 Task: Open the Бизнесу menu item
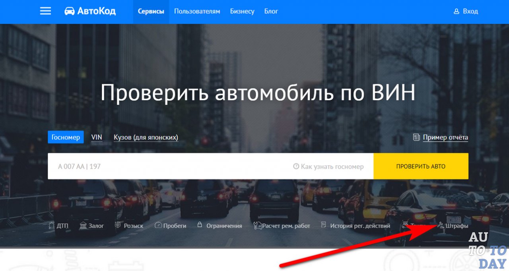click(242, 11)
